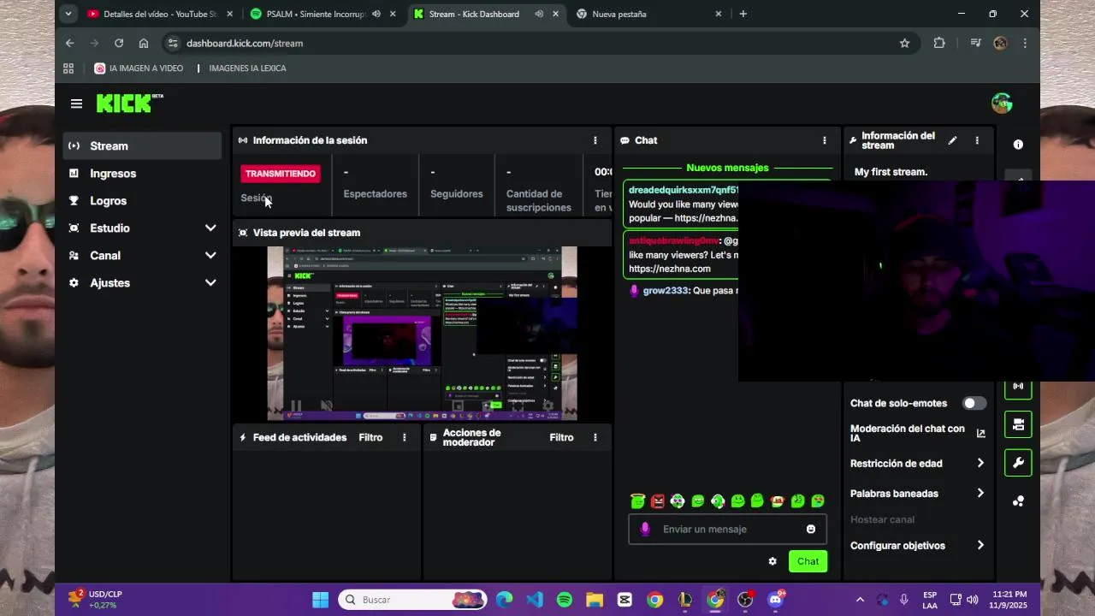The height and width of the screenshot is (616, 1095).
Task: Switch to the Detalles del vídeo YouTube tab
Action: click(x=159, y=14)
